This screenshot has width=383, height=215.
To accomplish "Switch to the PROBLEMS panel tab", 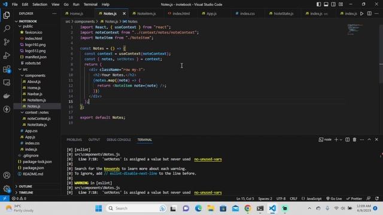I will click(x=74, y=140).
